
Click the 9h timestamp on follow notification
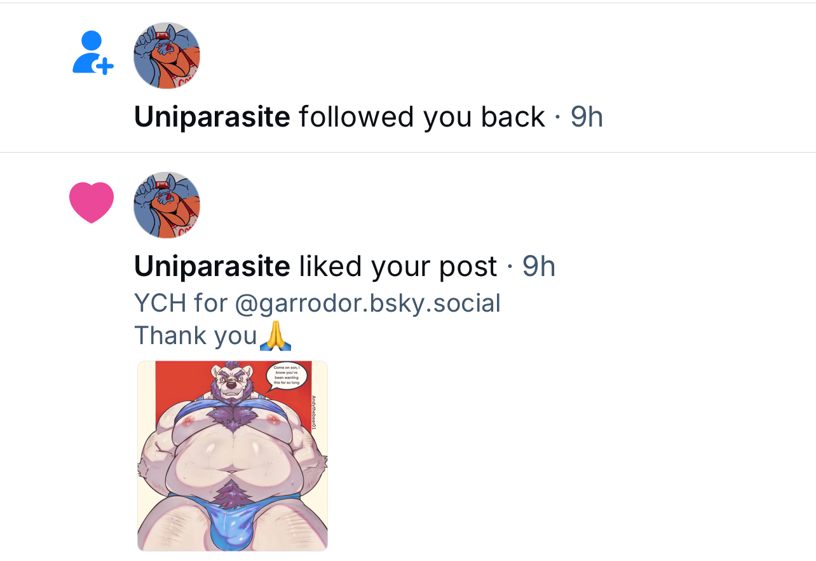[587, 117]
